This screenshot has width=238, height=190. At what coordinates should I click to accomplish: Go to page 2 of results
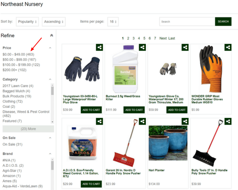tap(128, 38)
